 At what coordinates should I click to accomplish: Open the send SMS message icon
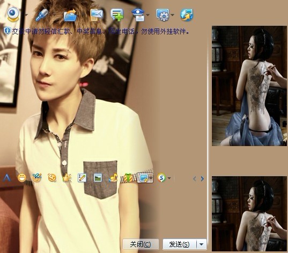[x=97, y=15]
